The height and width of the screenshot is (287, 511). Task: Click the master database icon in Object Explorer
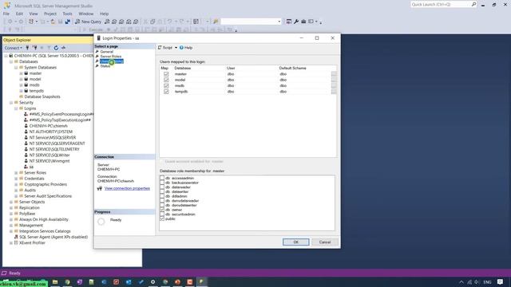[x=26, y=73]
